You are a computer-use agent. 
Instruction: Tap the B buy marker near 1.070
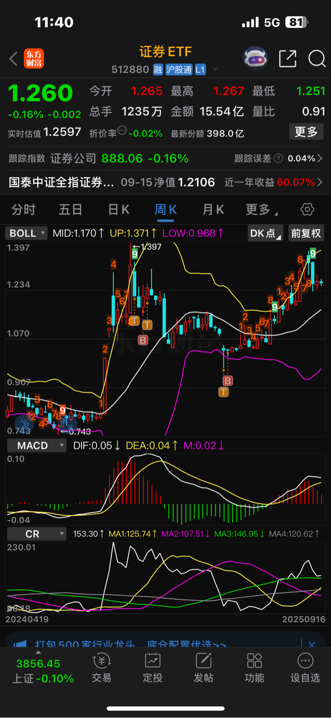[x=143, y=340]
